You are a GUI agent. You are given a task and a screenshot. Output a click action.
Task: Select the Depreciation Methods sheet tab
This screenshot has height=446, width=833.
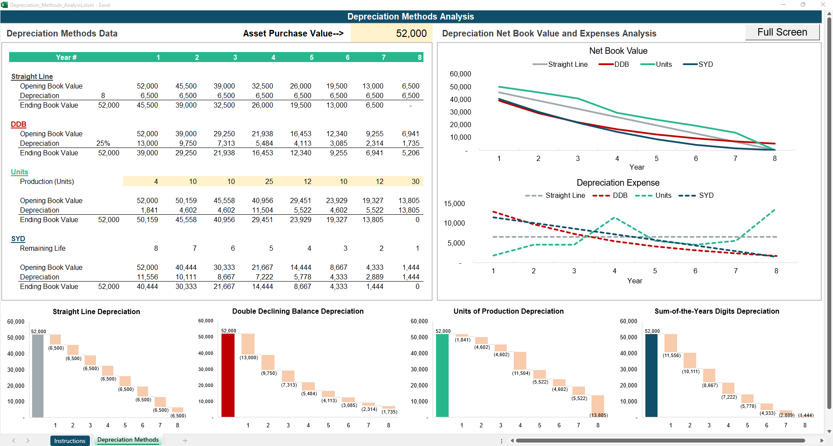[128, 439]
